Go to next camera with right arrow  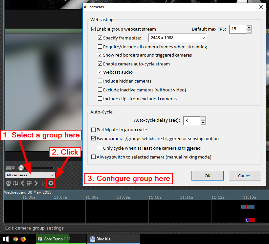pyautogui.click(x=36, y=183)
